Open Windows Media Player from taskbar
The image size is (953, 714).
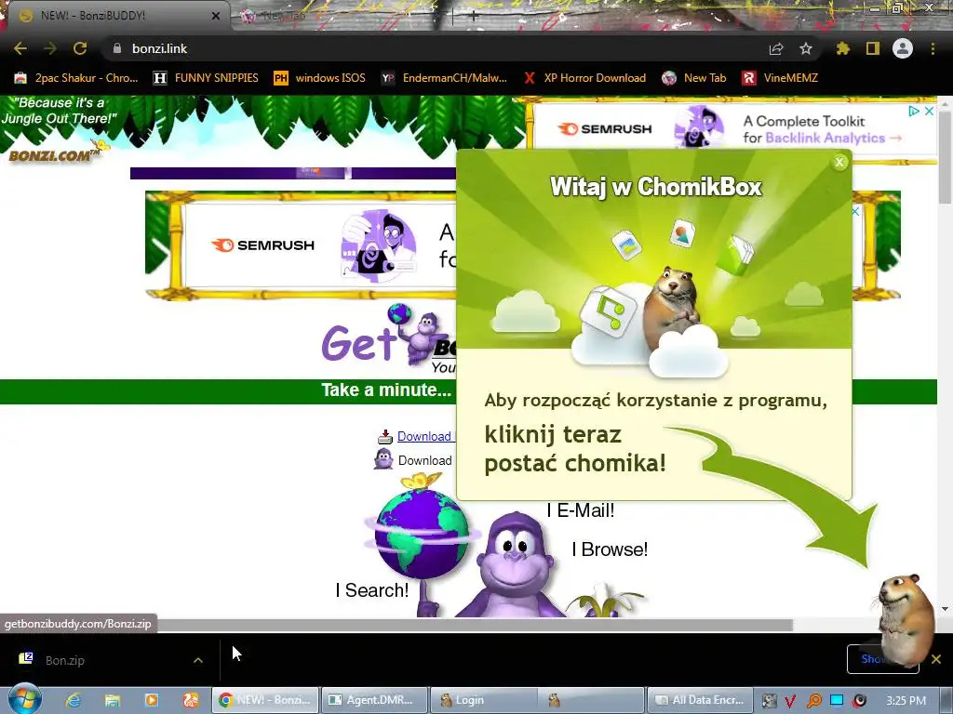point(152,700)
